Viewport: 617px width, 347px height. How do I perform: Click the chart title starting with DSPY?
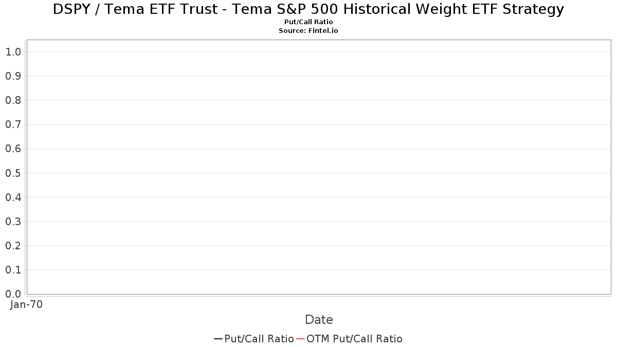tap(308, 9)
